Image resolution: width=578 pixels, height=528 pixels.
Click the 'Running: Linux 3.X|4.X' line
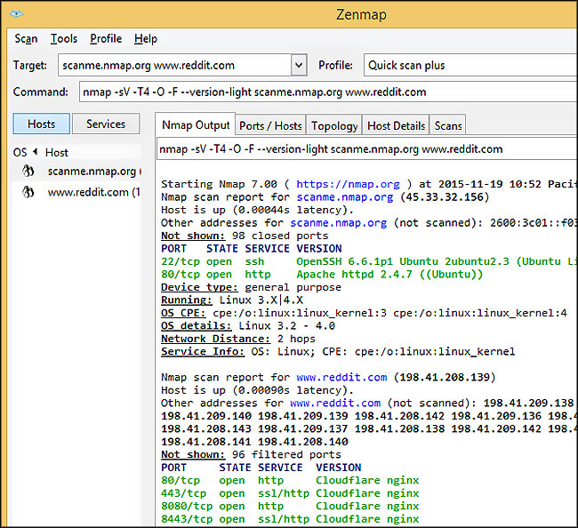pyautogui.click(x=232, y=300)
